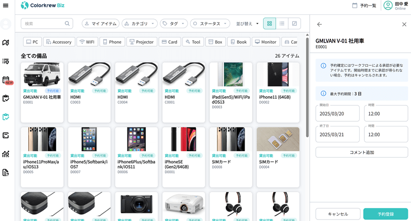Click the search magnifier icon
Image resolution: width=411 pixels, height=221 pixels.
(x=67, y=24)
